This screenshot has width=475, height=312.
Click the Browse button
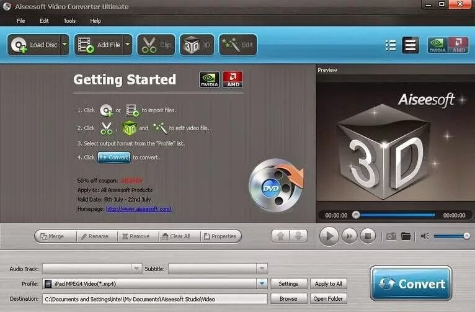pyautogui.click(x=289, y=299)
